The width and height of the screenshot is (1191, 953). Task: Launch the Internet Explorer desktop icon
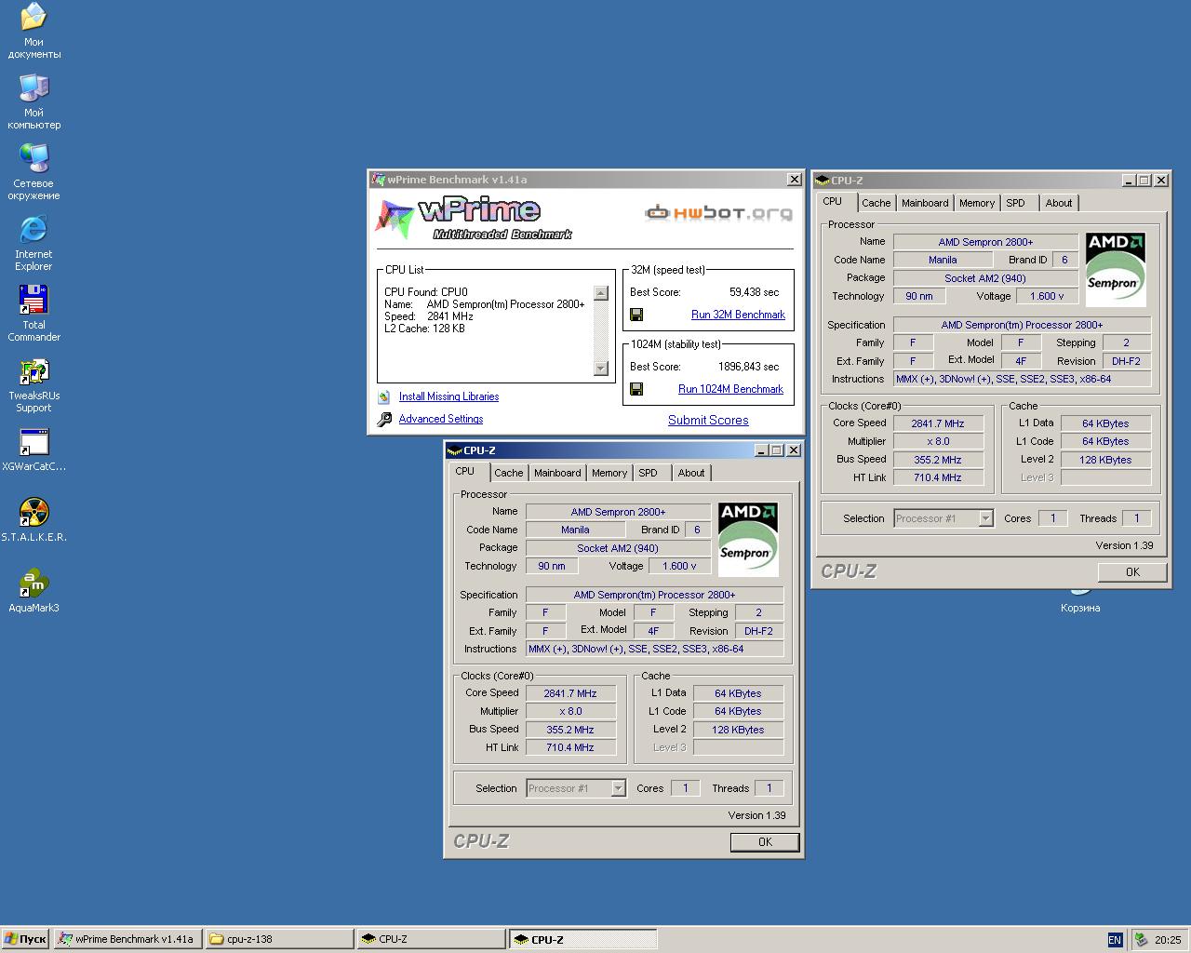[x=33, y=243]
